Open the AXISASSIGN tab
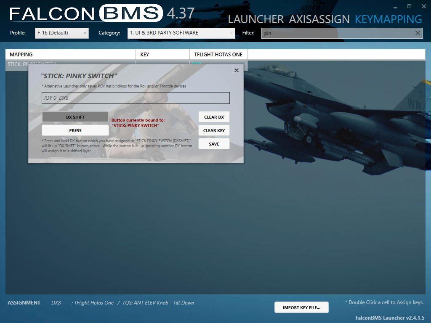Screen dimensions: 431x323 [x=319, y=19]
